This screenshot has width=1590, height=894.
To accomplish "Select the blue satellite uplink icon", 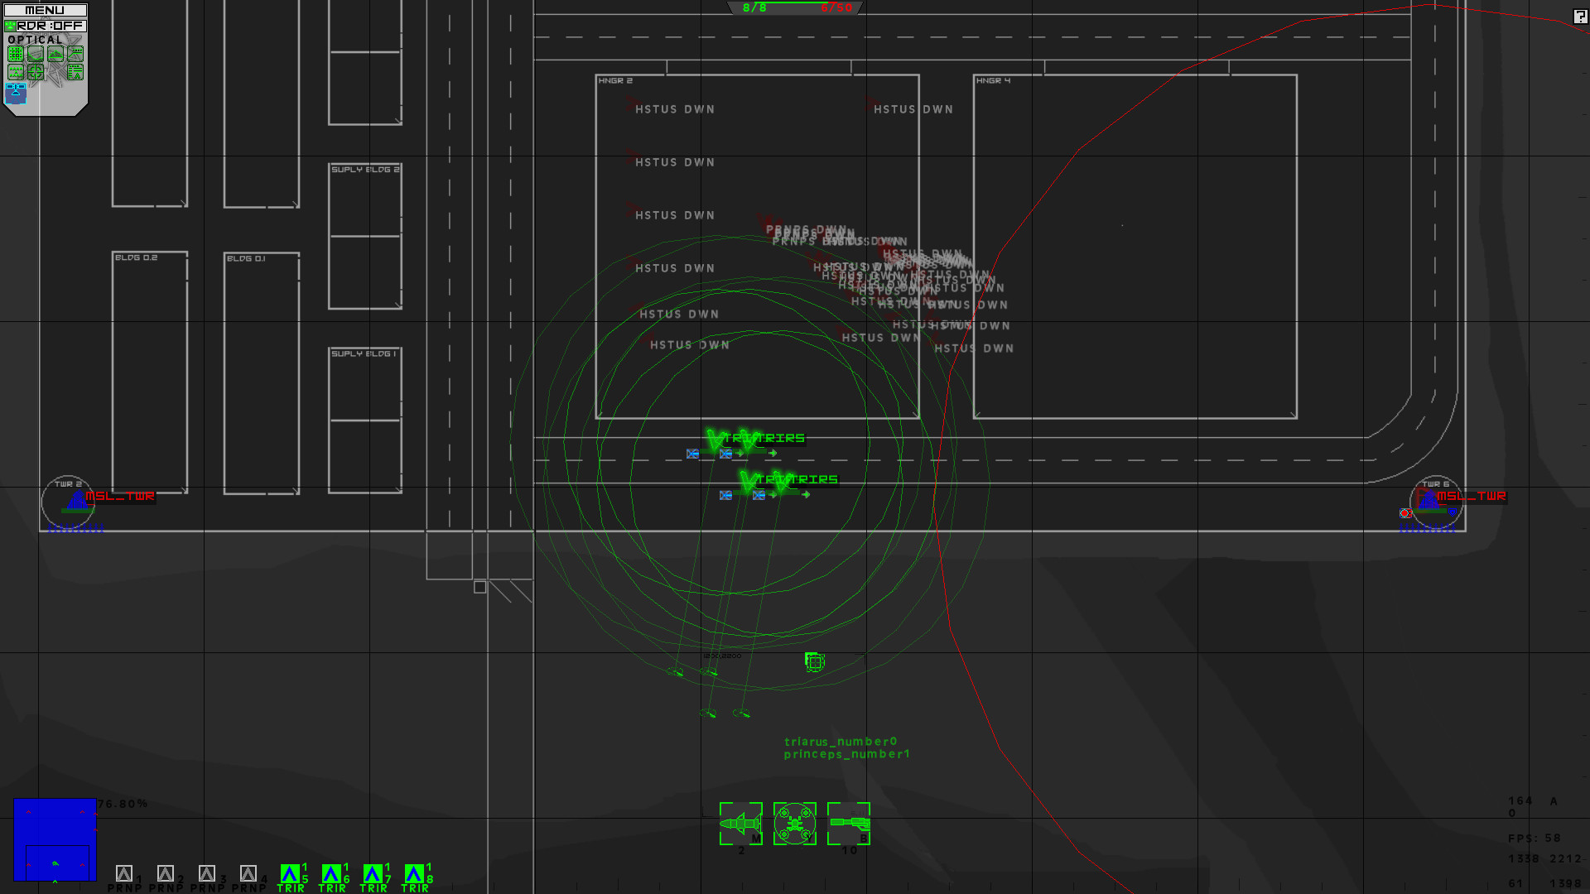I will 15,93.
